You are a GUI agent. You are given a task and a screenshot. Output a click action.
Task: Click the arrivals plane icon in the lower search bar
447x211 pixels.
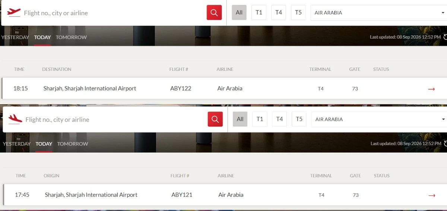pyautogui.click(x=15, y=119)
